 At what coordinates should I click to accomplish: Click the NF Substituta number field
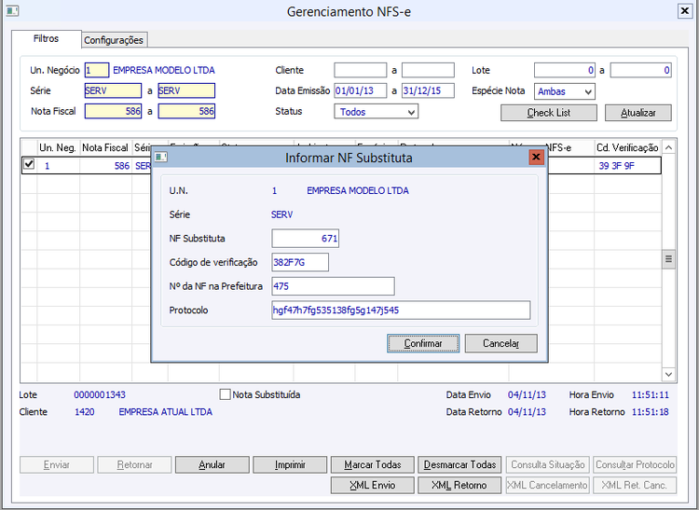click(306, 238)
